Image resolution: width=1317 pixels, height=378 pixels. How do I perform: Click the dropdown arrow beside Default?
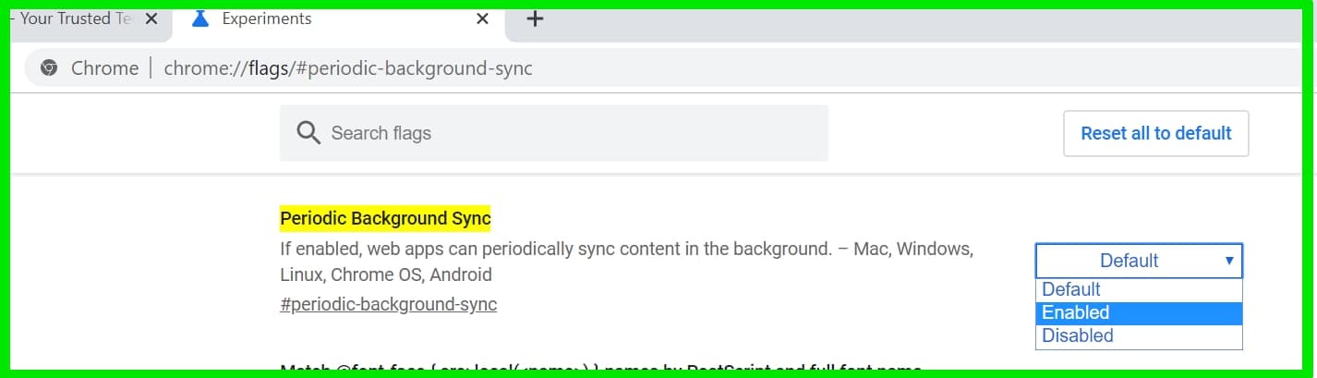(1229, 261)
